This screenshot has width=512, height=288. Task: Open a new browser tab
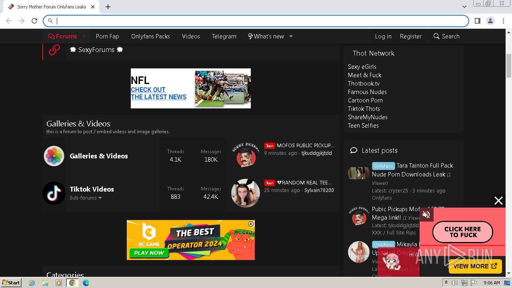(x=108, y=7)
